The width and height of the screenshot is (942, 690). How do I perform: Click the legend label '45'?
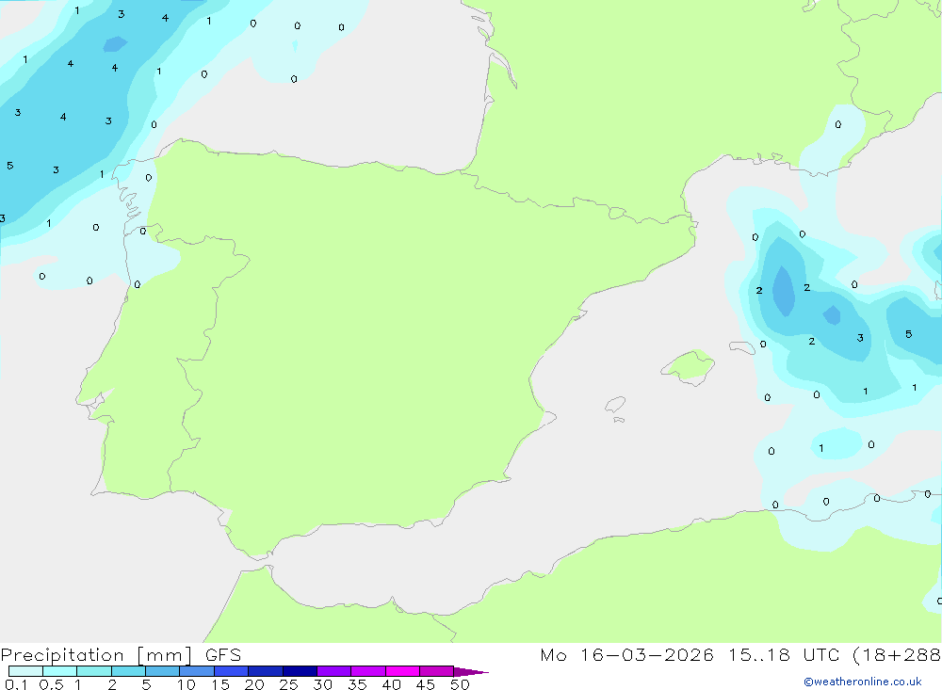[426, 684]
